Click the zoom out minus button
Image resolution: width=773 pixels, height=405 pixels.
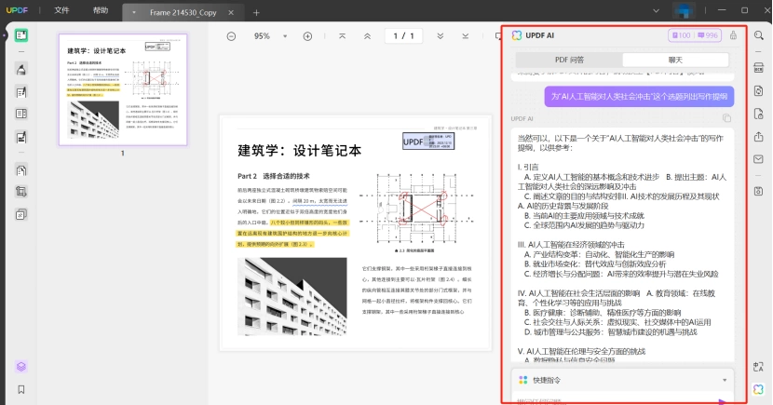click(231, 36)
